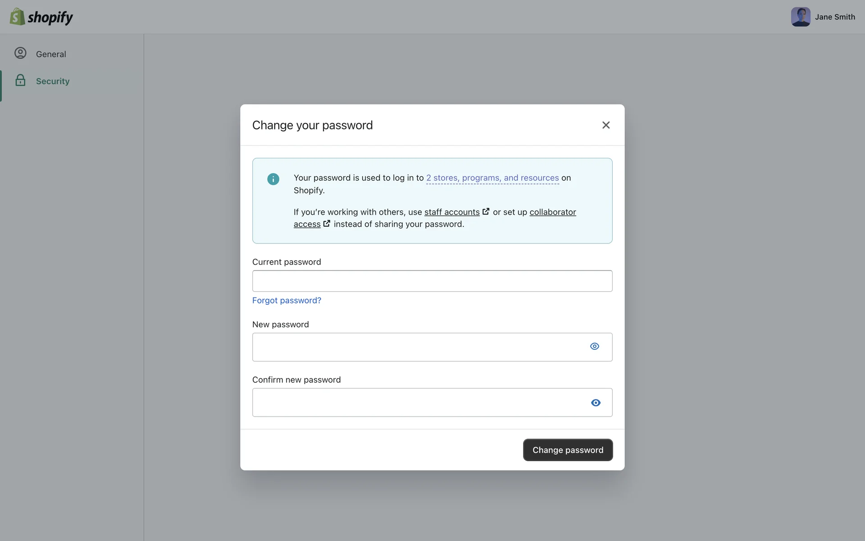865x541 pixels.
Task: Click the Jane Smith account name
Action: (834, 17)
